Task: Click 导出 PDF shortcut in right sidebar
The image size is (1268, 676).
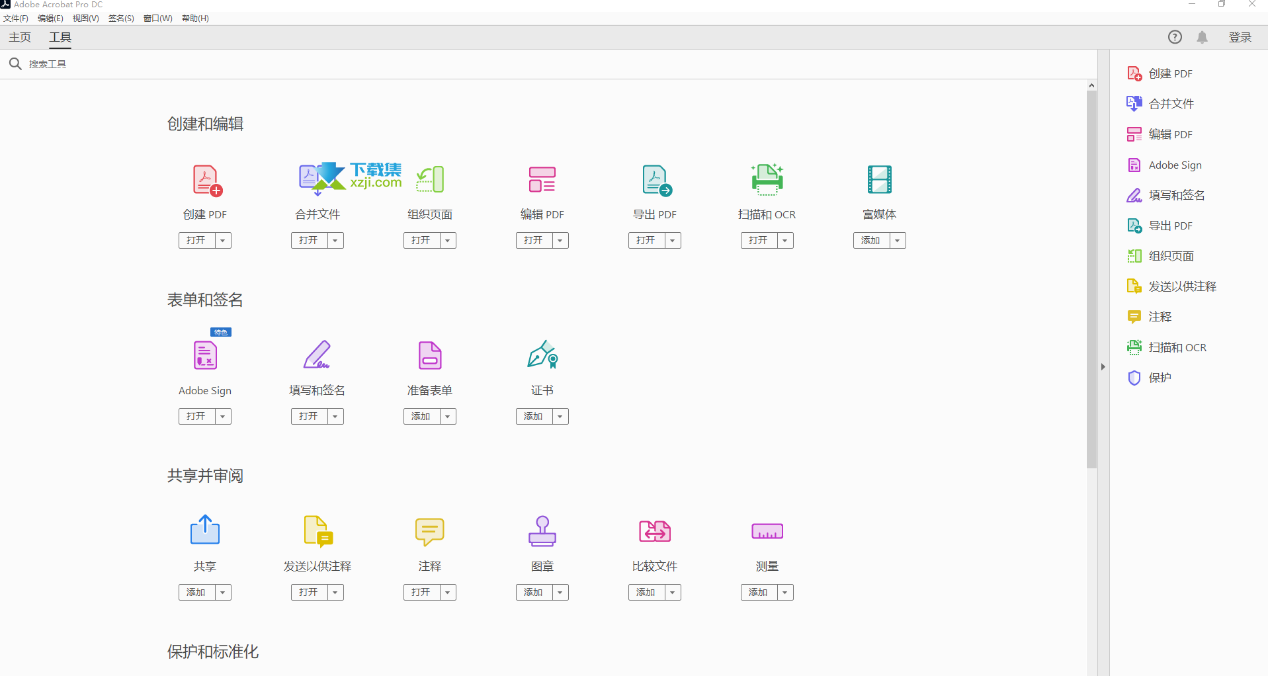Action: 1160,226
